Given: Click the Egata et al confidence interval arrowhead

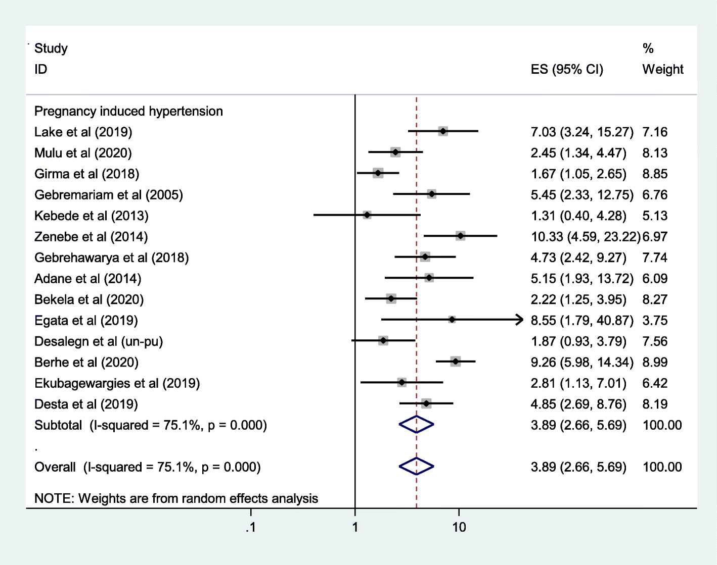Looking at the screenshot, I should 519,320.
